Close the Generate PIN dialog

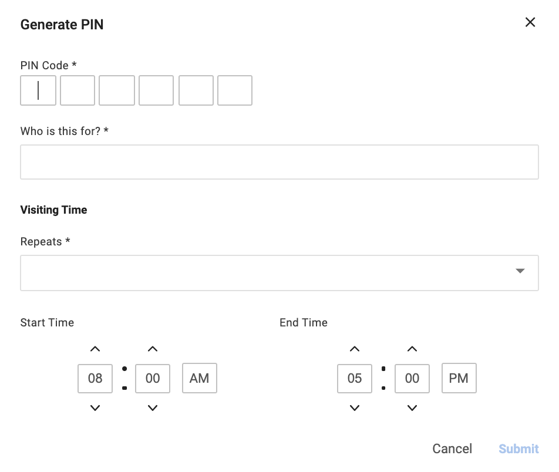point(530,22)
